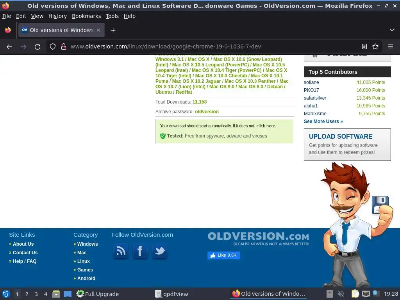Open Firefox View pinned icon

pos(8,30)
